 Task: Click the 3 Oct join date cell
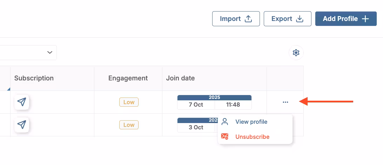click(x=196, y=128)
